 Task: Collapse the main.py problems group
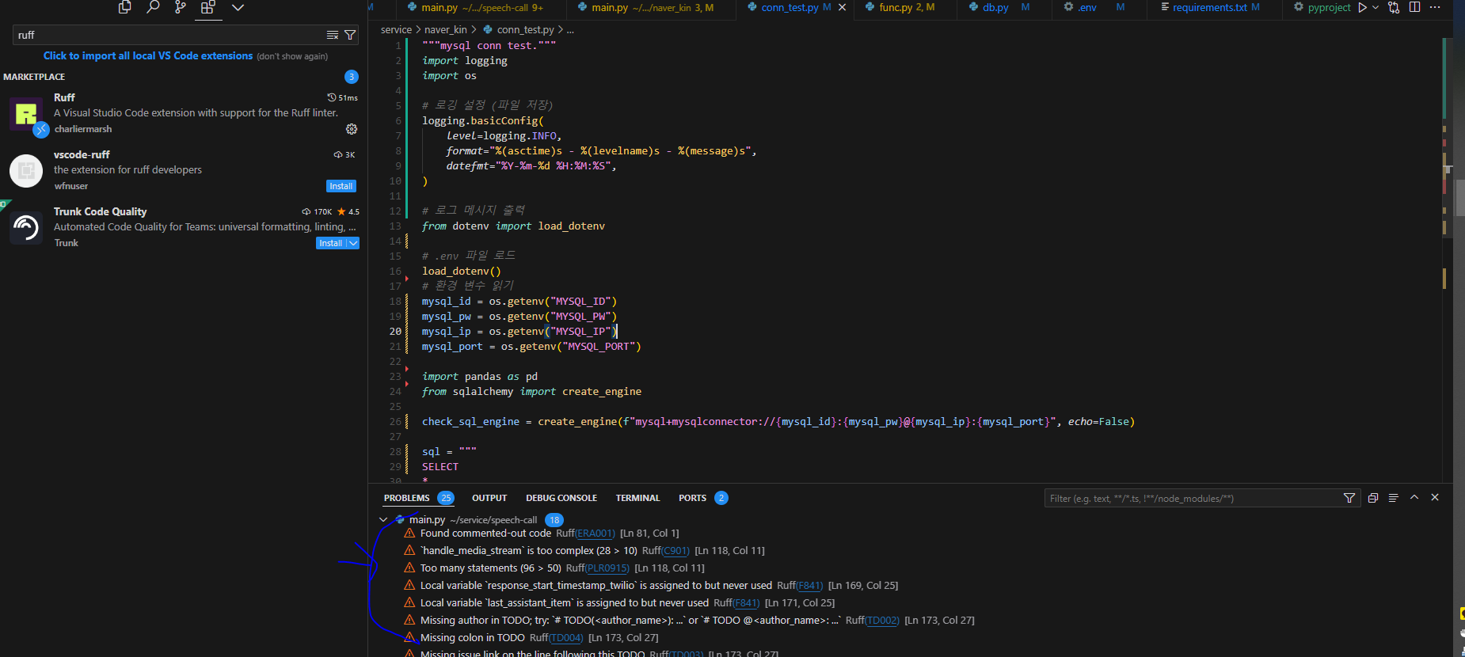(383, 520)
